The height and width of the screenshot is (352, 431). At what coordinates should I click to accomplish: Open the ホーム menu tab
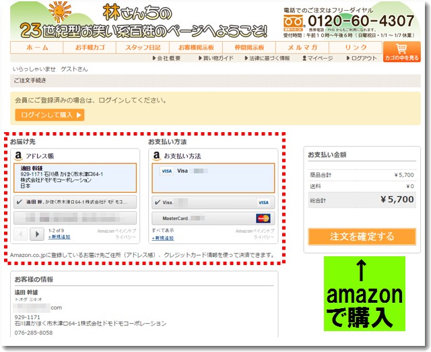click(x=37, y=47)
